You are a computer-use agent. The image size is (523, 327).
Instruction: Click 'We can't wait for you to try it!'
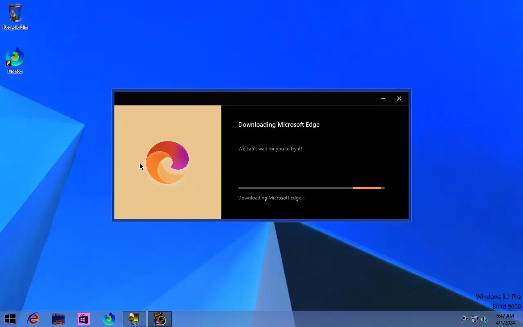(270, 149)
